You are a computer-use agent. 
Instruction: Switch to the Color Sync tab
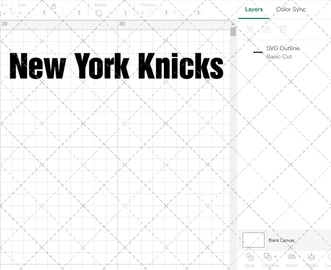click(x=291, y=9)
